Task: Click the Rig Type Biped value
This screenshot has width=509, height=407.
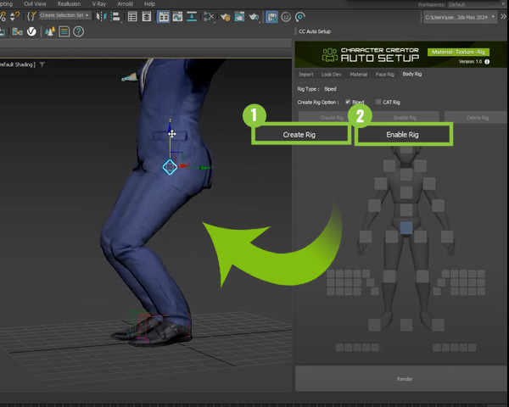Action: pyautogui.click(x=330, y=89)
